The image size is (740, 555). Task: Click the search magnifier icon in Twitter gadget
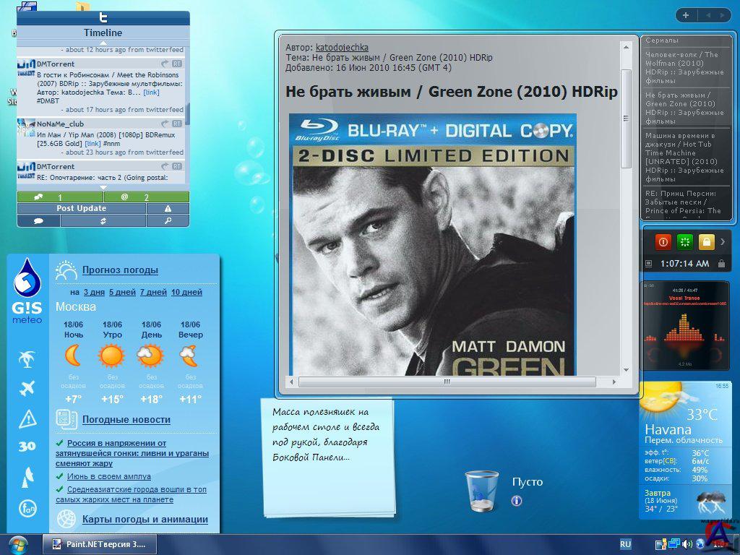pyautogui.click(x=168, y=221)
